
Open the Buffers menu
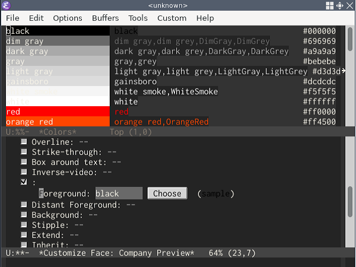(x=105, y=18)
